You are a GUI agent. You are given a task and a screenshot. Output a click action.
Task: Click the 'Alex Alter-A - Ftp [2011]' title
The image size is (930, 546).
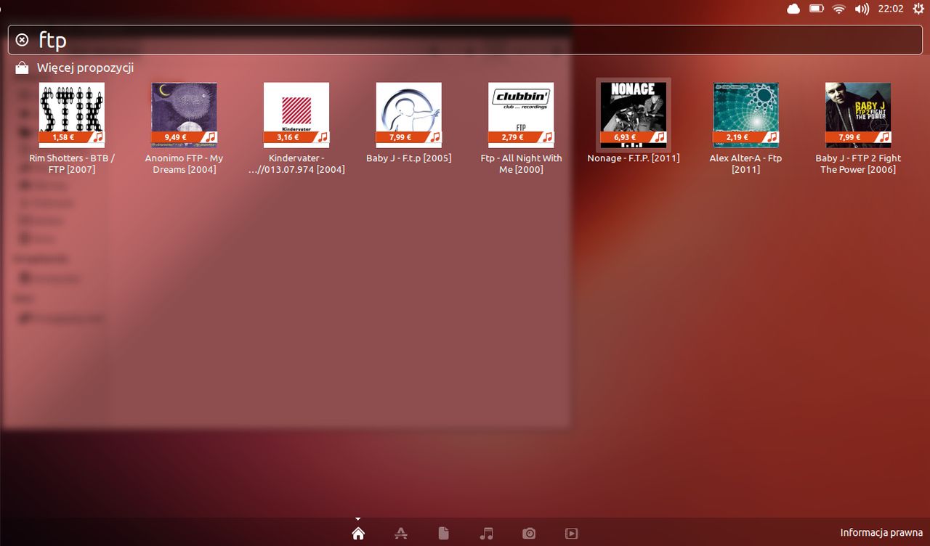click(x=745, y=163)
